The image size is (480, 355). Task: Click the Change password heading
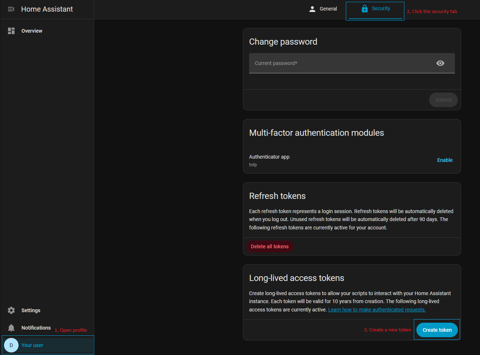pos(283,42)
